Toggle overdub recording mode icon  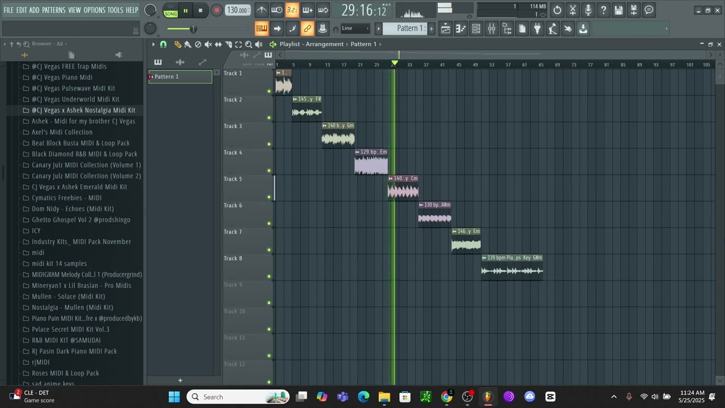(x=308, y=10)
